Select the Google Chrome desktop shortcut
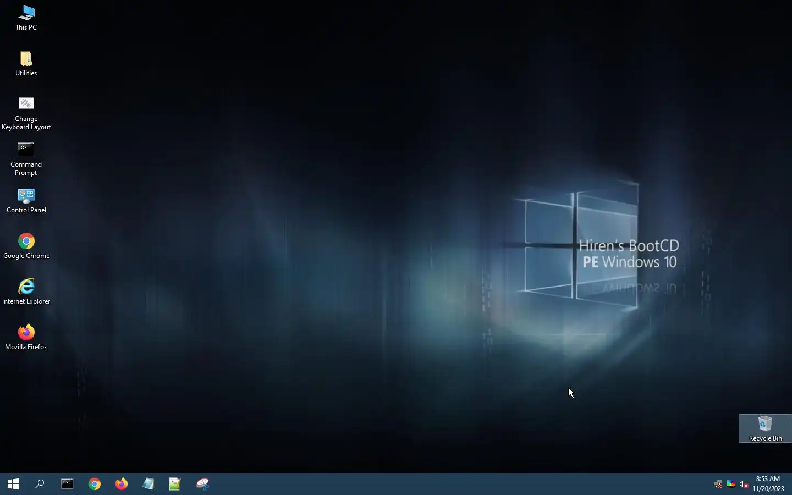Screen dimensions: 792x495 26,246
